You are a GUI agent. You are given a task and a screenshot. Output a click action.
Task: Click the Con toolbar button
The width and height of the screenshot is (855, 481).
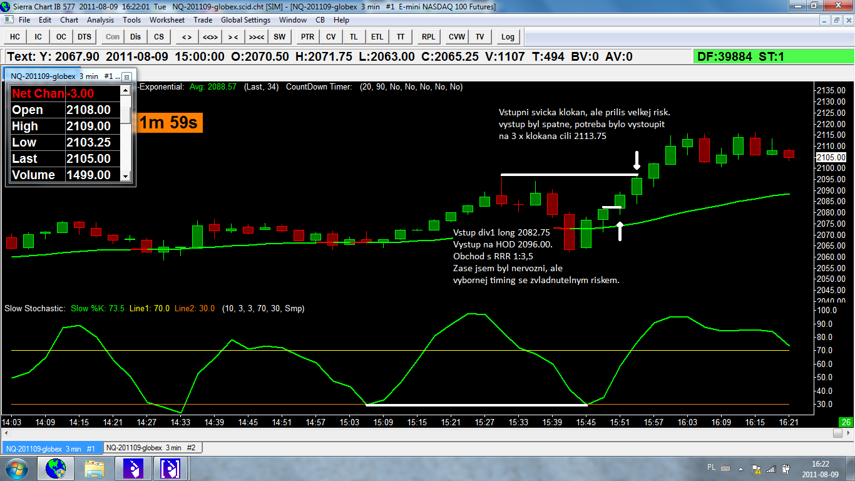click(x=113, y=37)
